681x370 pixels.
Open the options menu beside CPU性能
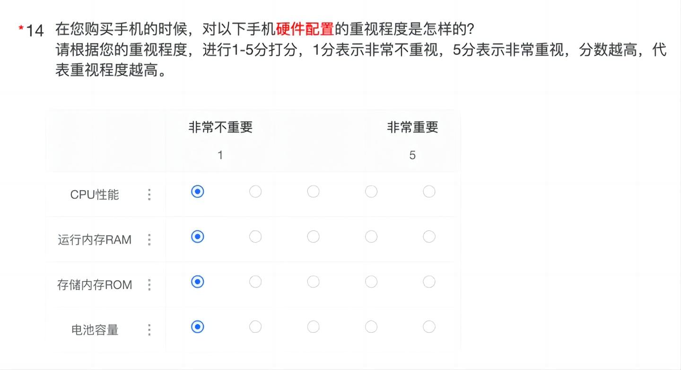(x=149, y=194)
